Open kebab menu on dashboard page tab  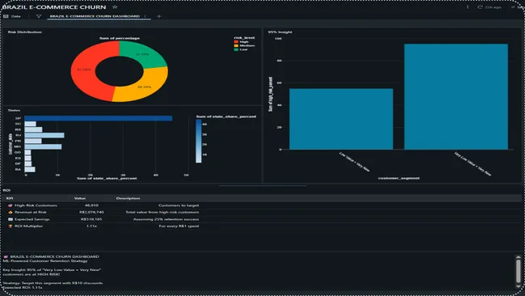click(145, 16)
